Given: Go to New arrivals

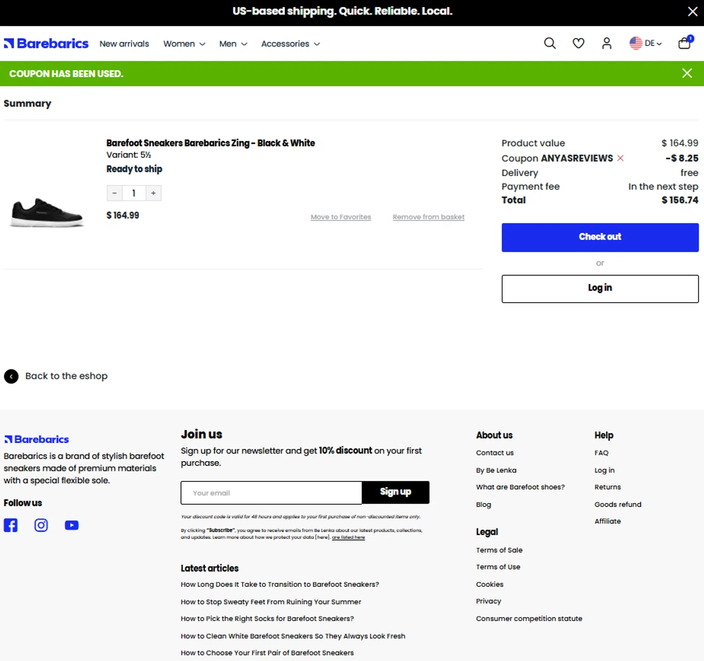Looking at the screenshot, I should (124, 44).
